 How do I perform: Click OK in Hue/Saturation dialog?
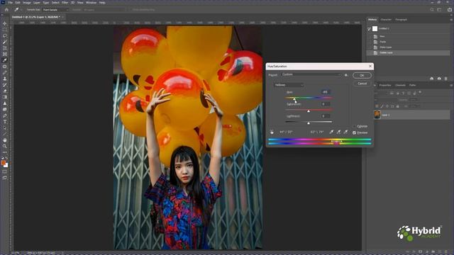(x=362, y=75)
